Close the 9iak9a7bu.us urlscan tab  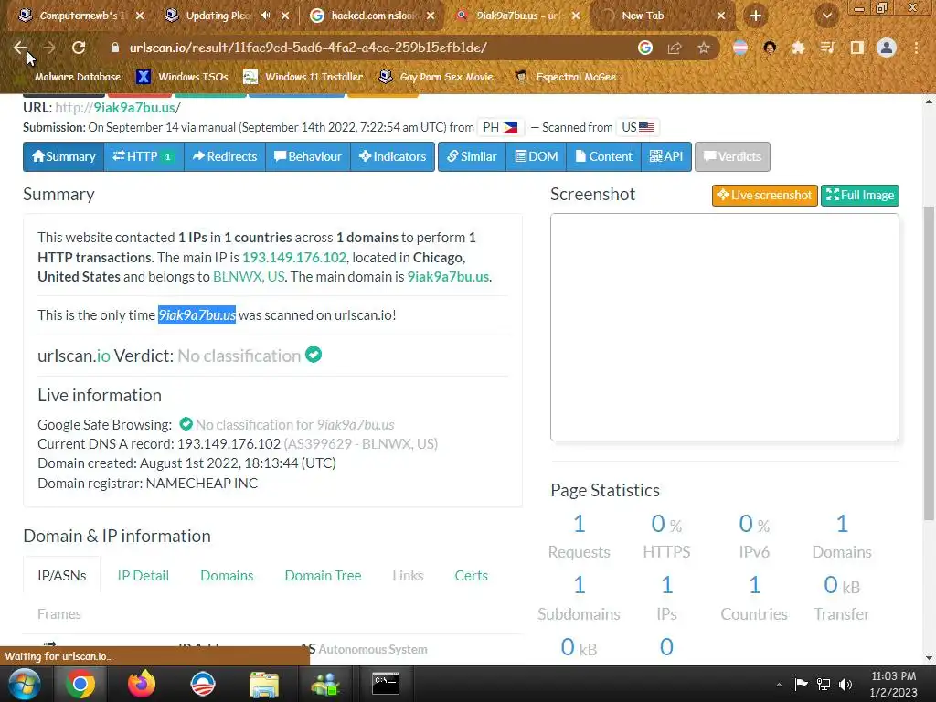[x=576, y=16]
